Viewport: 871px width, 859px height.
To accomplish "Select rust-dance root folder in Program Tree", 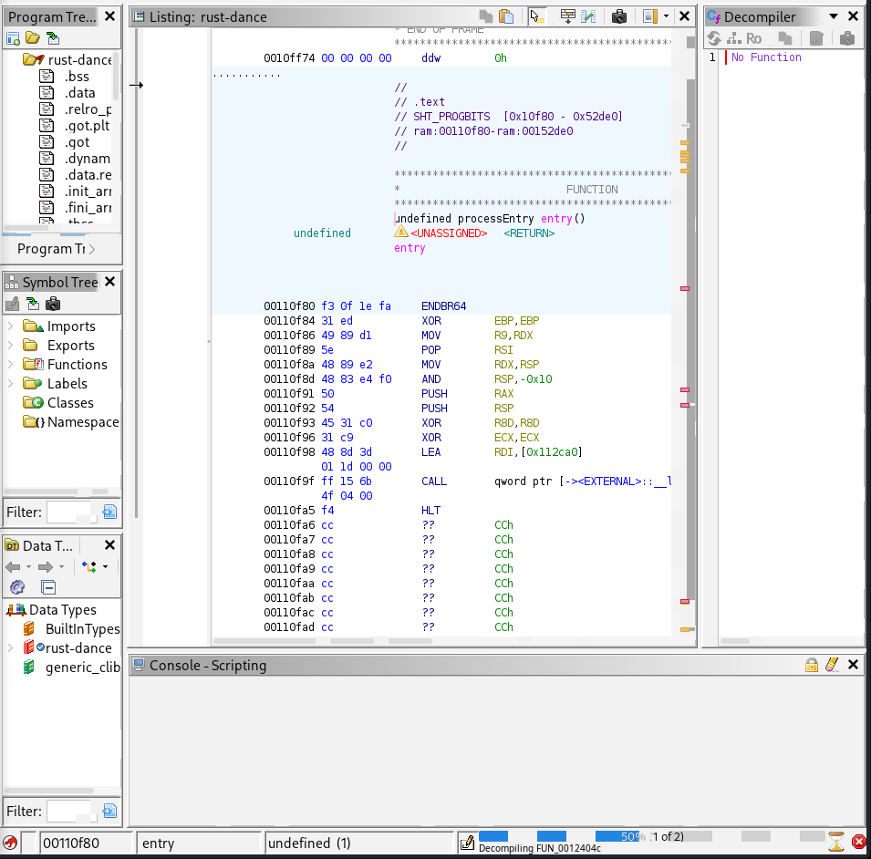I will pos(79,59).
